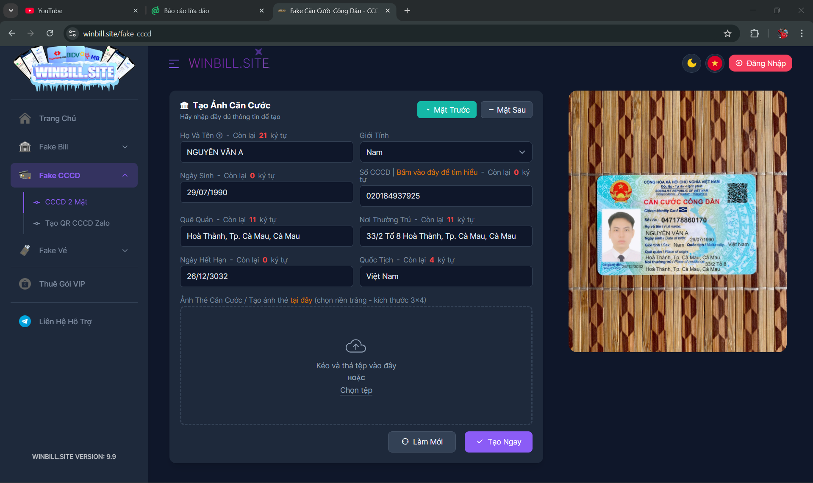Click the CCCD card preview image
813x483 pixels.
pos(677,221)
